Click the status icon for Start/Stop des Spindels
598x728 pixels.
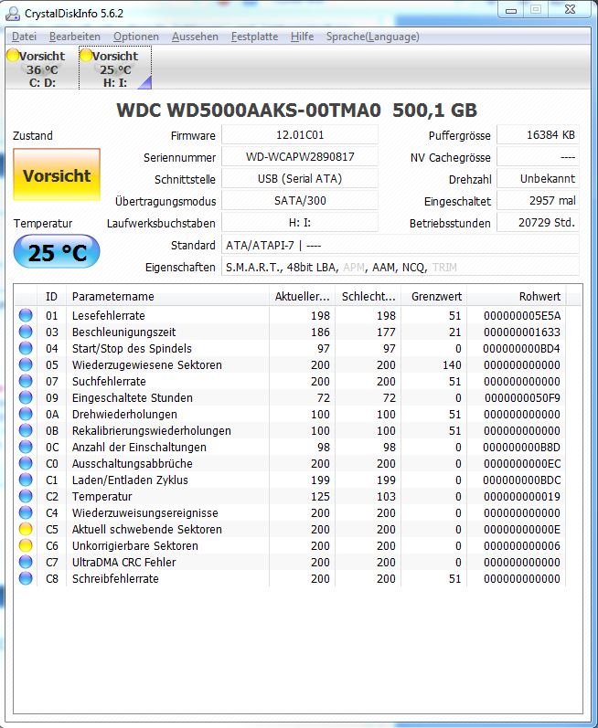point(26,348)
